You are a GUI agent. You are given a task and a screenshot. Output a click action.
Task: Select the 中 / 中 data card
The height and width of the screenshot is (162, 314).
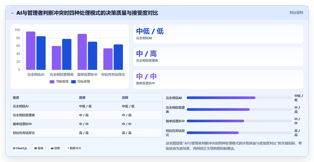[218, 79]
